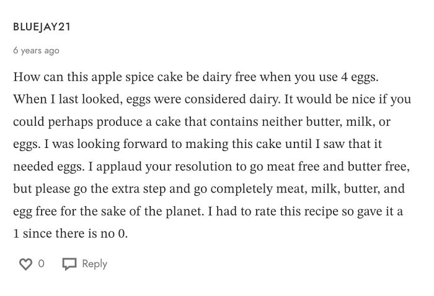
Task: Click the text "When I last looked"
Action: (60, 100)
